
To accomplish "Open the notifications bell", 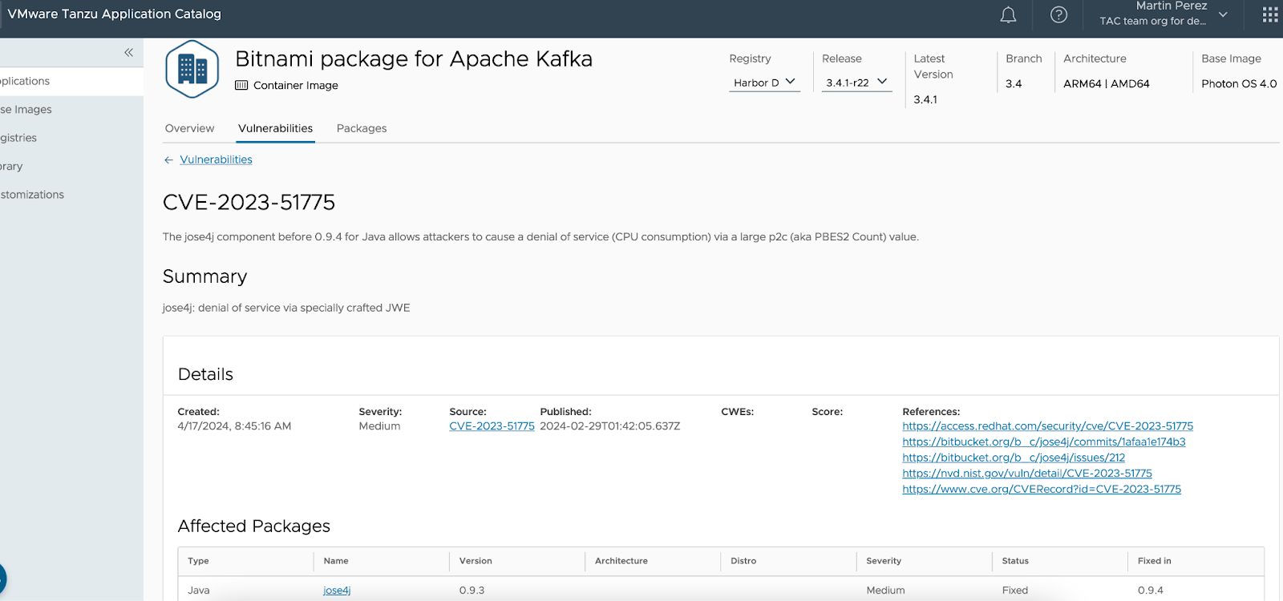I will pyautogui.click(x=1008, y=15).
